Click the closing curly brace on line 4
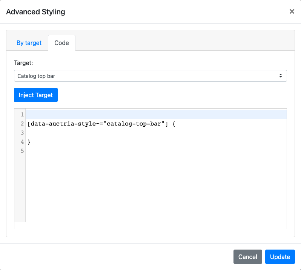Viewport: 301px width, 270px height. [29, 142]
